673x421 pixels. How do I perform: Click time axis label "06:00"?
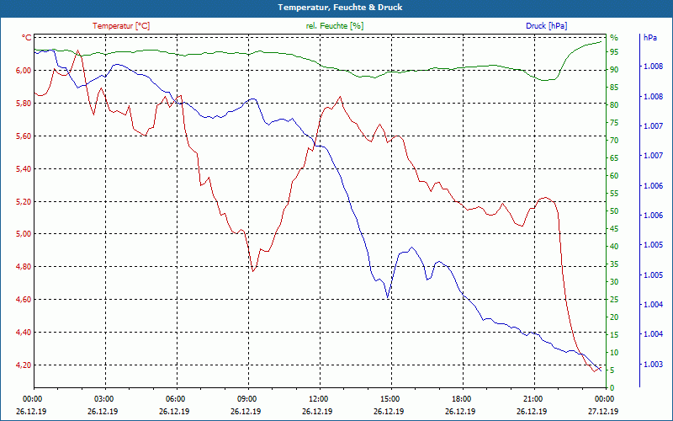(x=175, y=399)
